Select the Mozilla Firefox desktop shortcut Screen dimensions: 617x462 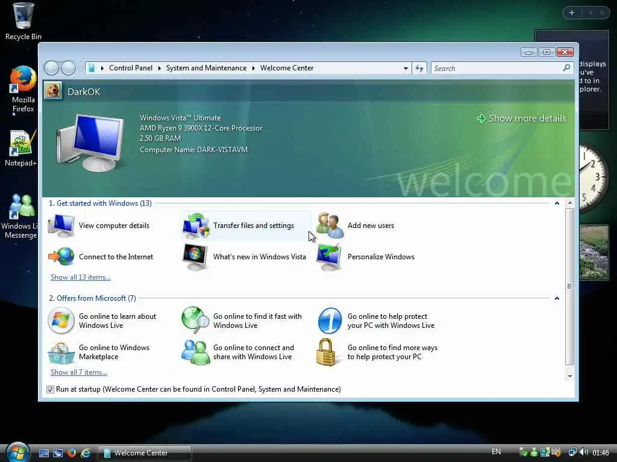click(23, 90)
